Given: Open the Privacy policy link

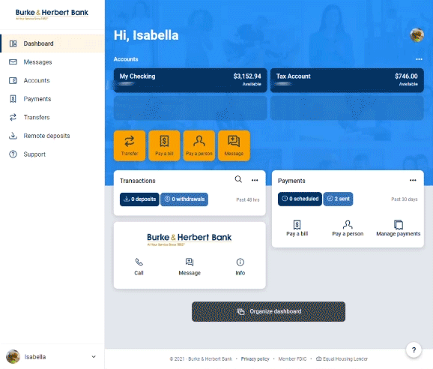Looking at the screenshot, I should tap(255, 358).
